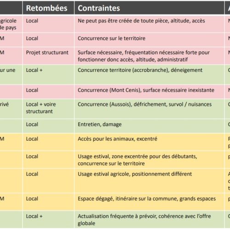
Task: Click the Contraintes column header
Action: click(149, 8)
